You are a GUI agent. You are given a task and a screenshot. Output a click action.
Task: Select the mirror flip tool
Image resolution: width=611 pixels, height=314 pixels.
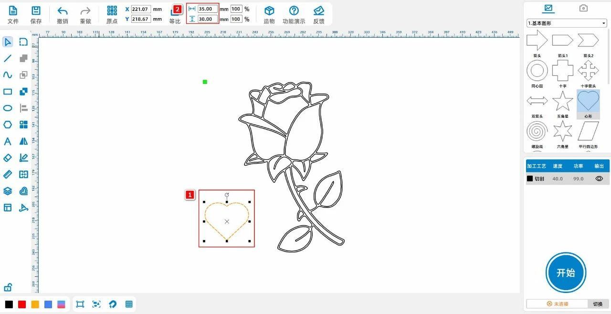click(23, 141)
